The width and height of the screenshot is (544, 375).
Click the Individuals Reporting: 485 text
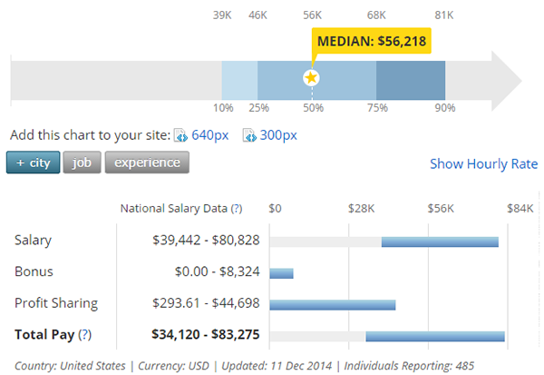click(409, 366)
